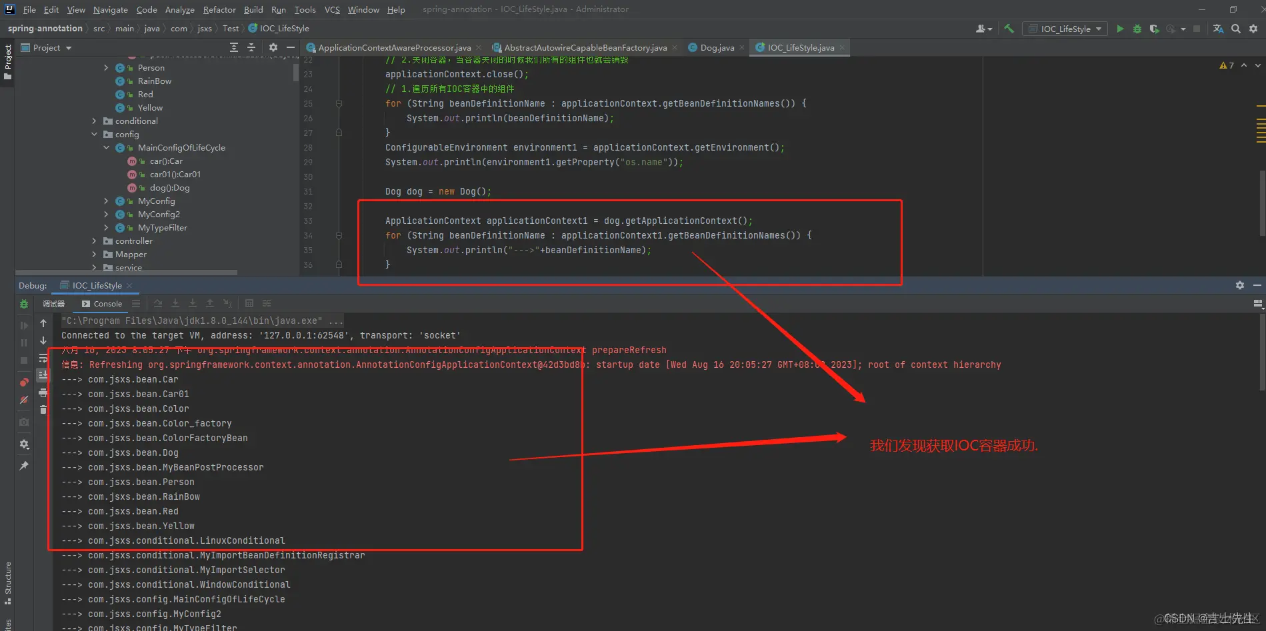This screenshot has width=1266, height=631.
Task: Close the Dog.java editor tab
Action: tap(742, 47)
